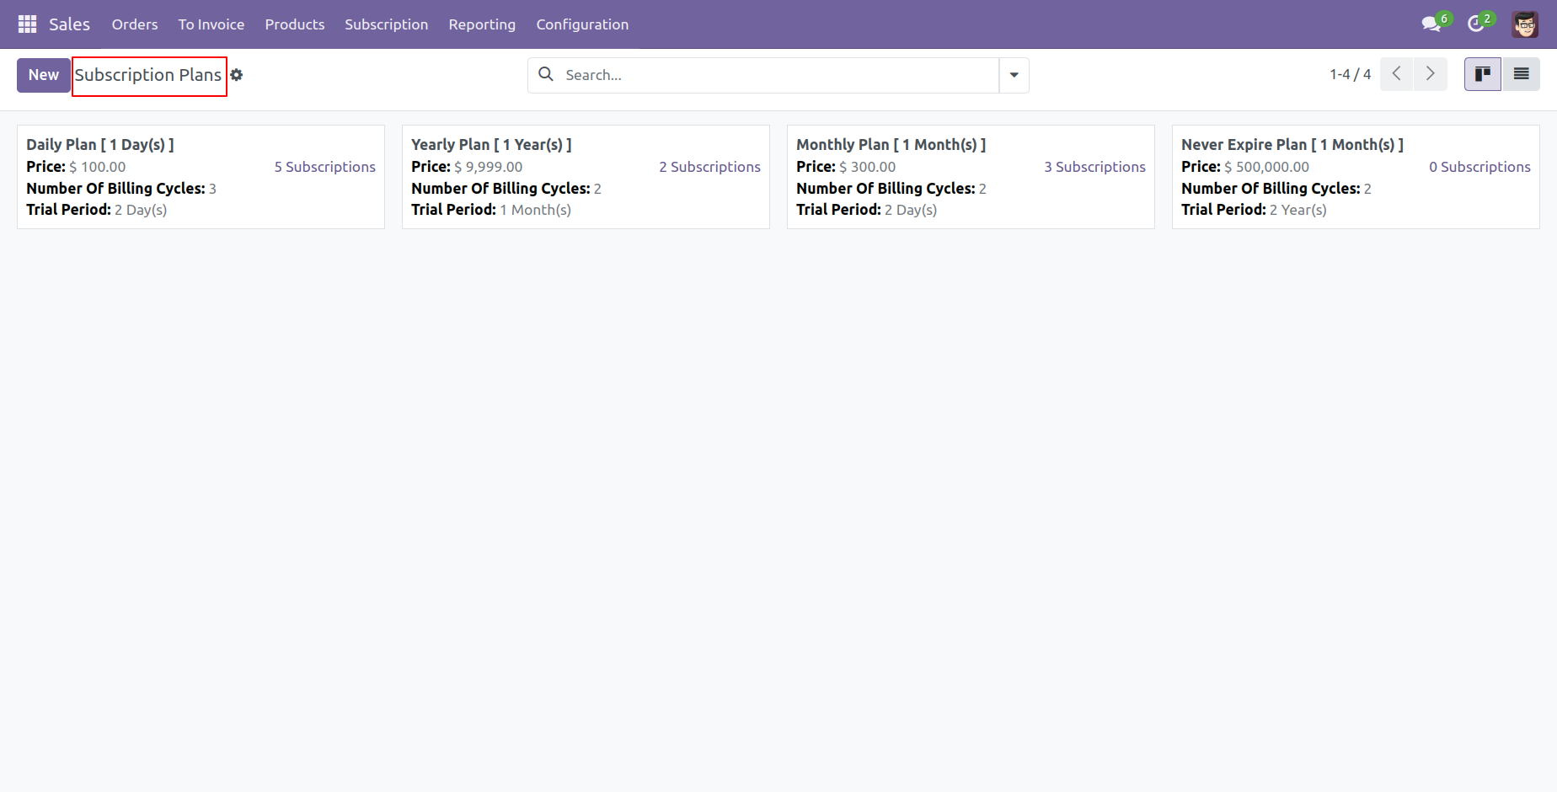Click Yearly Plan's Number Of Billing Cycles
1557x792 pixels.
tap(506, 189)
